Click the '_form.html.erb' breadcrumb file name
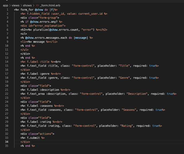This screenshot has width=184, height=154. [50, 5]
